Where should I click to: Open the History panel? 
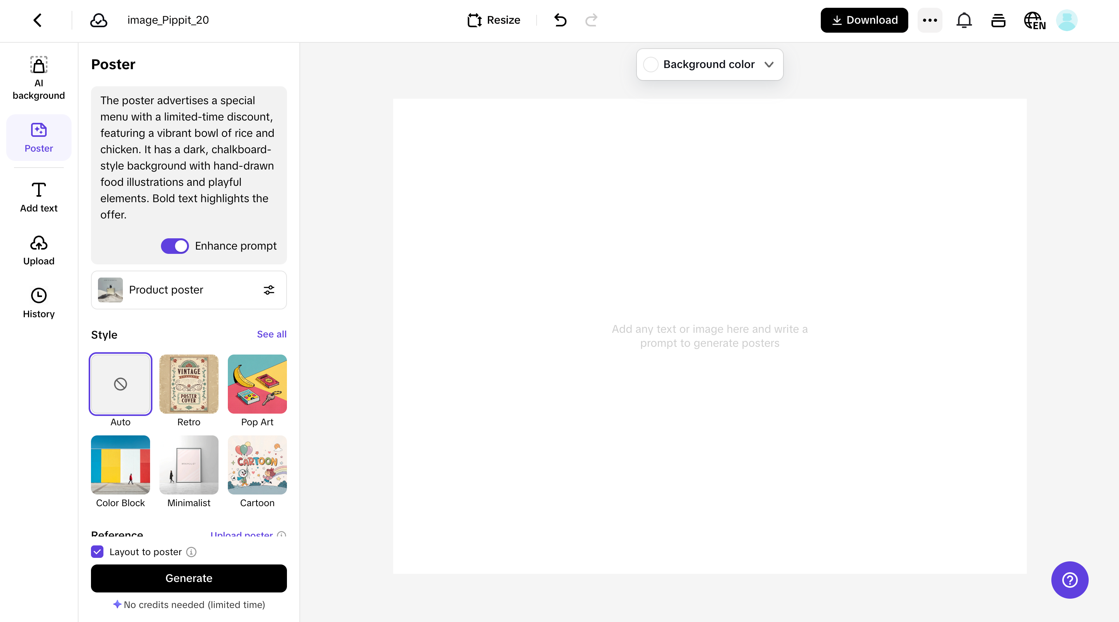(38, 303)
